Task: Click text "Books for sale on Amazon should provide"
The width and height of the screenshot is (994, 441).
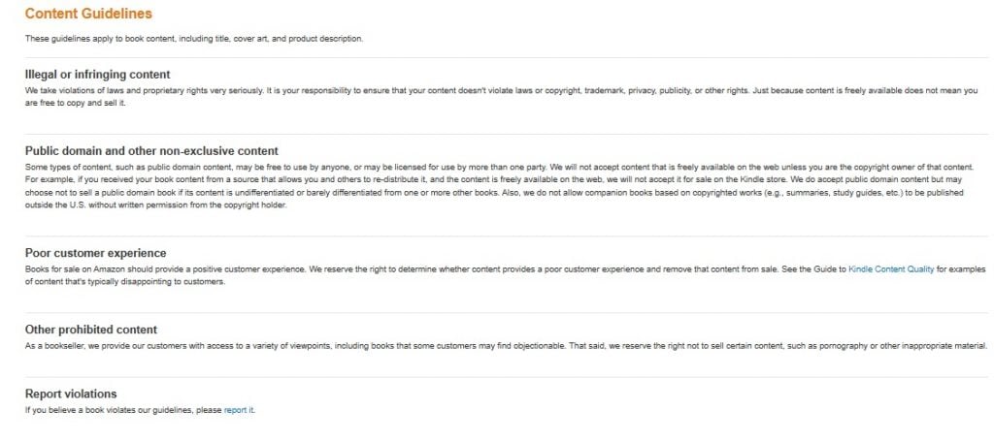Action: [x=93, y=268]
